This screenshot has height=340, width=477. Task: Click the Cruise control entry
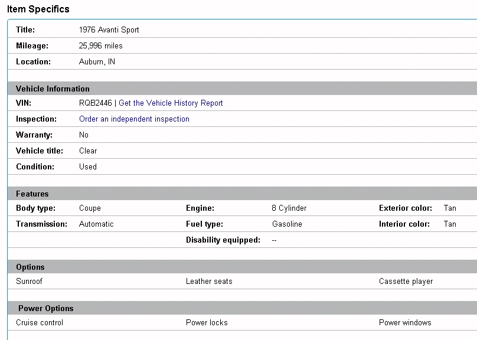40,323
